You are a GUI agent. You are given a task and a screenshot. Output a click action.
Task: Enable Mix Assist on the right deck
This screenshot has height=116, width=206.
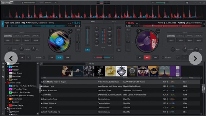[163, 58]
